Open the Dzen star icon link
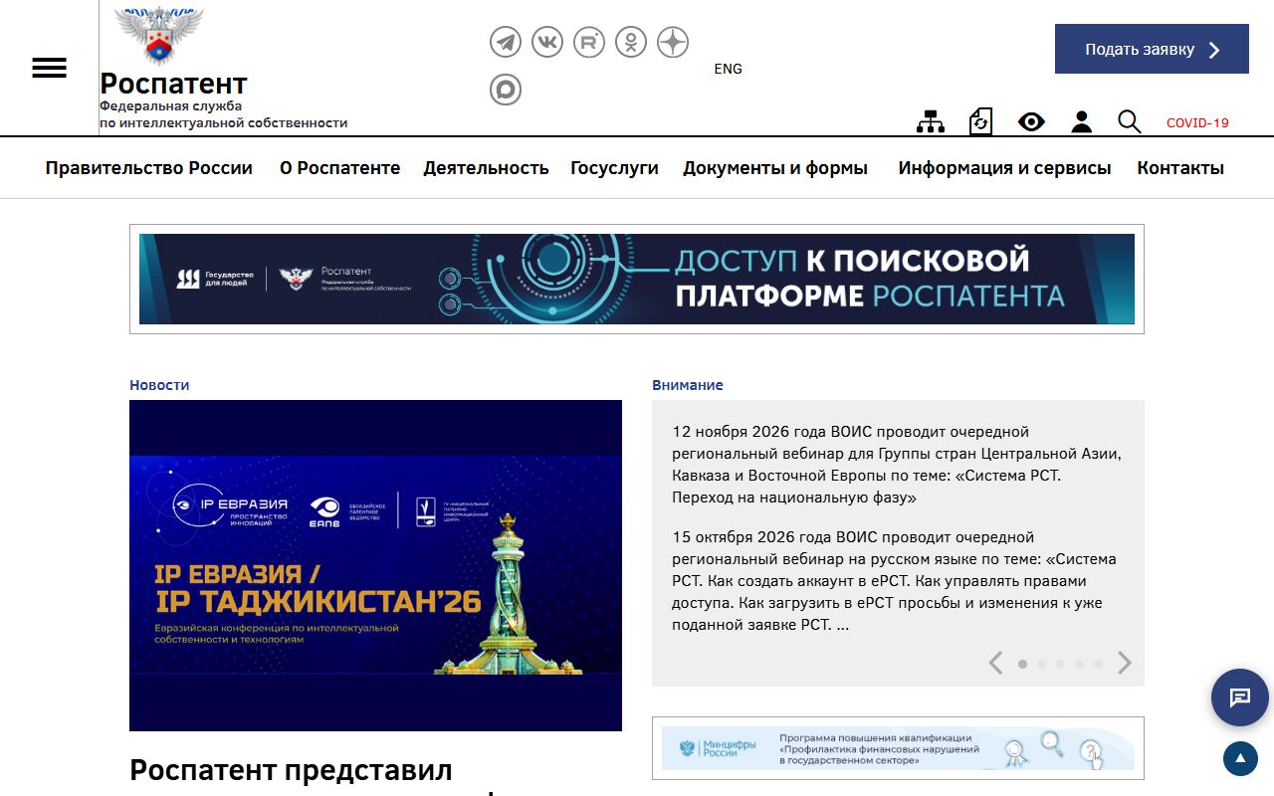 [673, 42]
